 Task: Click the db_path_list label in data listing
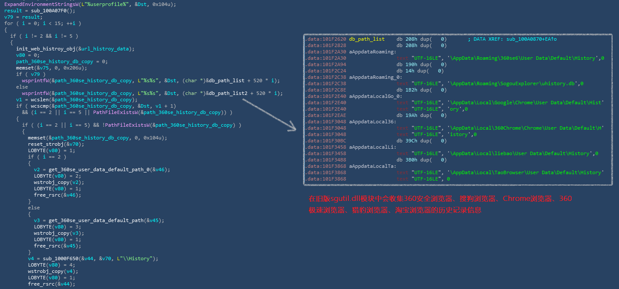coord(367,39)
